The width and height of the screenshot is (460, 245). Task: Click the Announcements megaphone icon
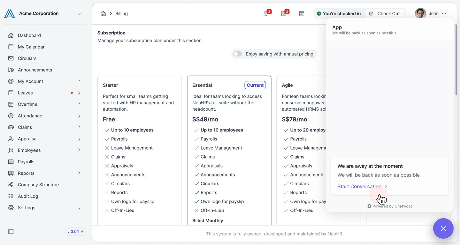click(x=11, y=70)
